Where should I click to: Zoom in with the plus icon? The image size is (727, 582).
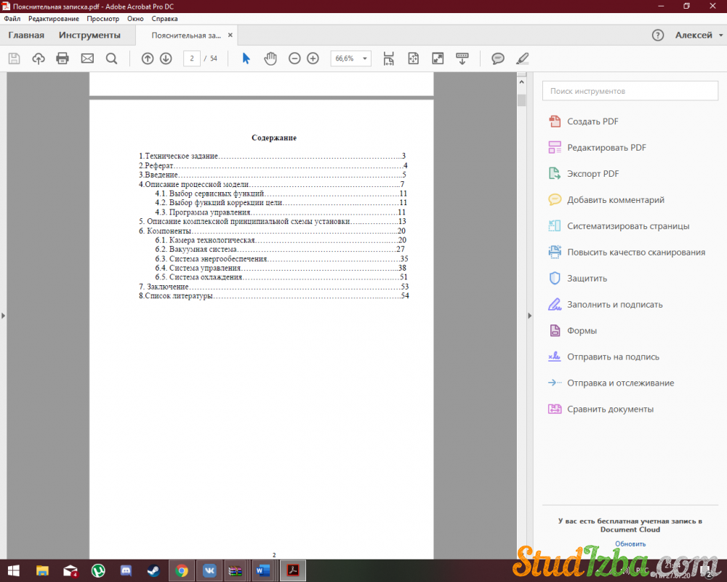(313, 58)
